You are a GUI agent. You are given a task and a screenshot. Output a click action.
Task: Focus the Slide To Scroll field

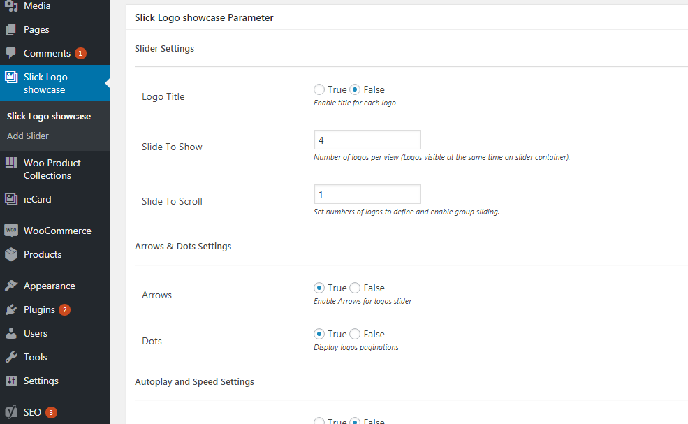pyautogui.click(x=367, y=194)
